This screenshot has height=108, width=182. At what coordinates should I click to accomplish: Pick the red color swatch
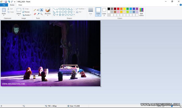click(118, 9)
